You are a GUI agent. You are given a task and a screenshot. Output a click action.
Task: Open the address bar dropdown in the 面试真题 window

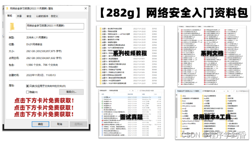pyautogui.click(x=130, y=91)
